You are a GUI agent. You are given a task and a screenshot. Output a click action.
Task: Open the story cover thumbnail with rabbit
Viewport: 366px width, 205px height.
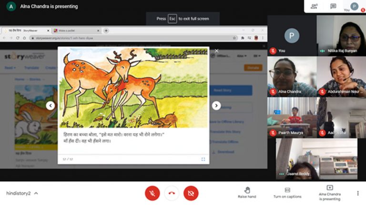pyautogui.click(x=36, y=115)
